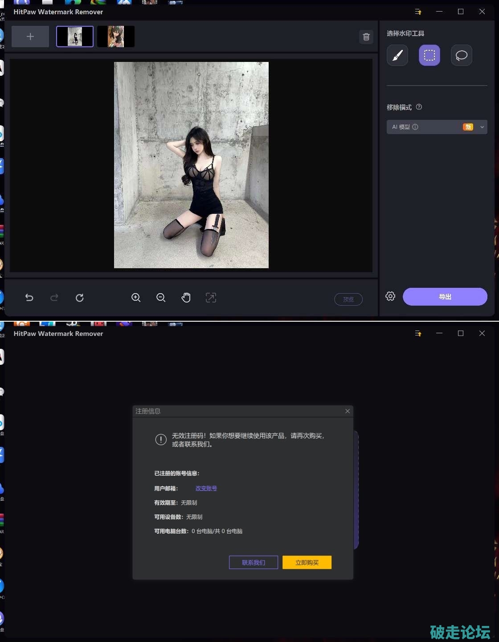Open settings with the gear icon
Image resolution: width=499 pixels, height=642 pixels.
tap(390, 296)
